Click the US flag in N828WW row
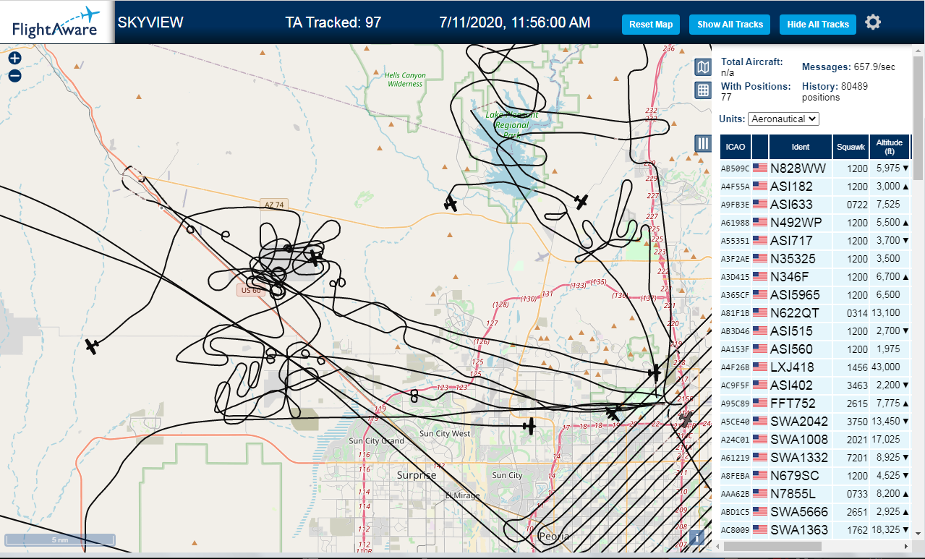925x559 pixels. (x=760, y=168)
